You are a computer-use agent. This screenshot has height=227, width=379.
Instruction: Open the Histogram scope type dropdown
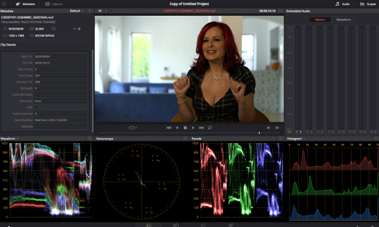296,139
